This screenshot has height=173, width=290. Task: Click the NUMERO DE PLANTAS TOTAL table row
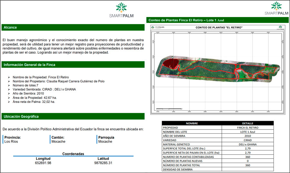[218, 165]
